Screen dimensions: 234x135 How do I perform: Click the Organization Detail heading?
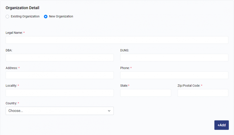tap(22, 8)
